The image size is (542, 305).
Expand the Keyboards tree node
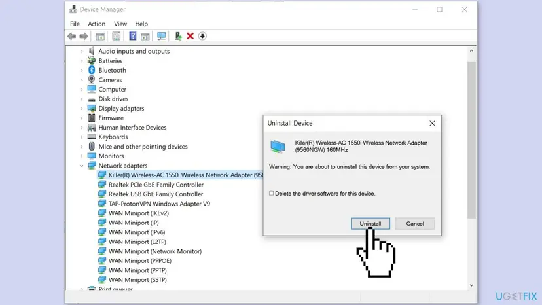coord(82,137)
